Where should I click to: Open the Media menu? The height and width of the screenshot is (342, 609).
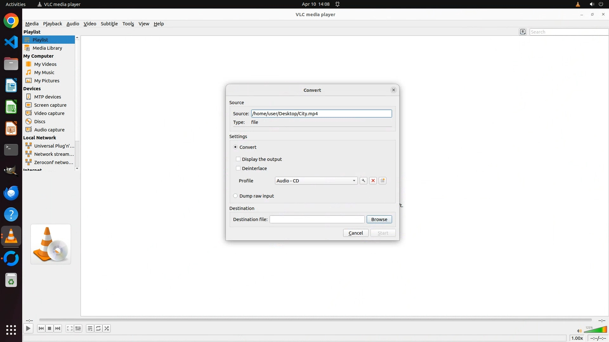click(x=32, y=24)
